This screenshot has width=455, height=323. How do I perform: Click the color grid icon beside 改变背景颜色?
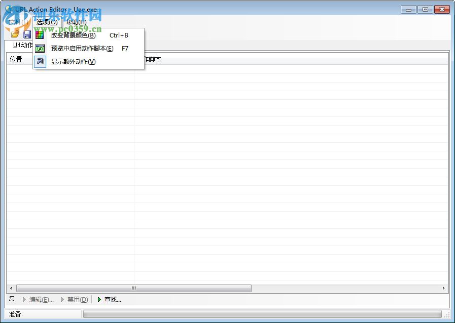coord(40,35)
